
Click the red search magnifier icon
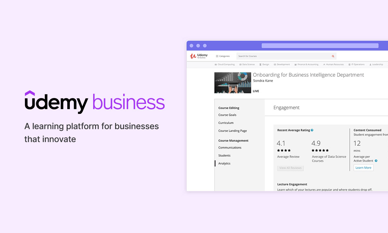pos(333,56)
